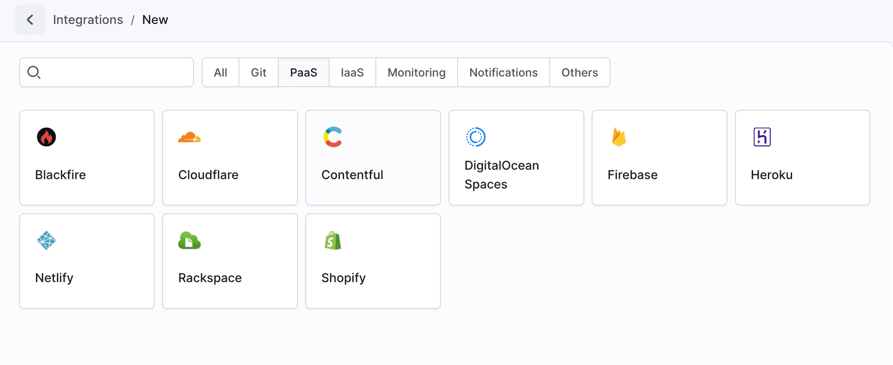Click the Shopify bag icon
The image size is (893, 365).
tap(333, 241)
